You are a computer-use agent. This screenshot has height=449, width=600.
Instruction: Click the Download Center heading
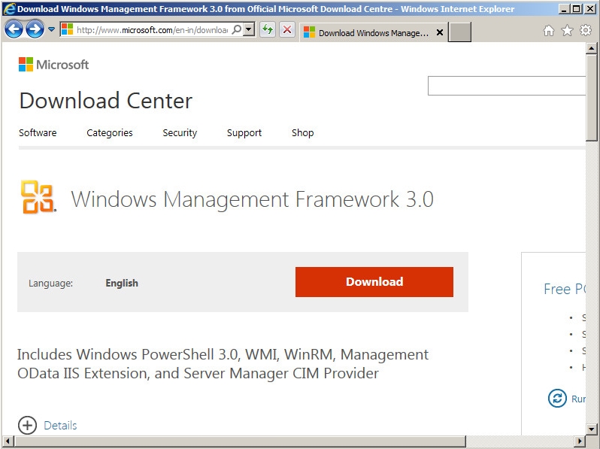coord(105,101)
